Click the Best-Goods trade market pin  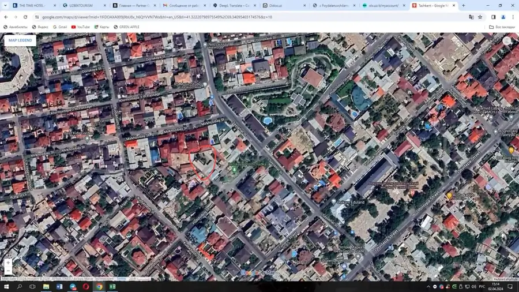(358, 257)
